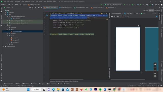Screen dimensions: 163x92
Task: Open the No Devices selector dropdown
Action: (x=117, y=5)
